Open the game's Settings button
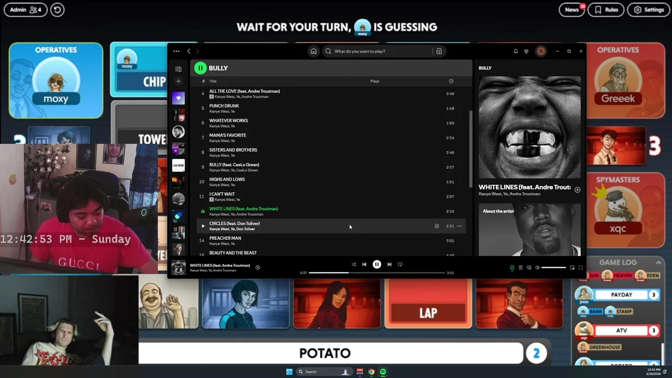 (649, 9)
